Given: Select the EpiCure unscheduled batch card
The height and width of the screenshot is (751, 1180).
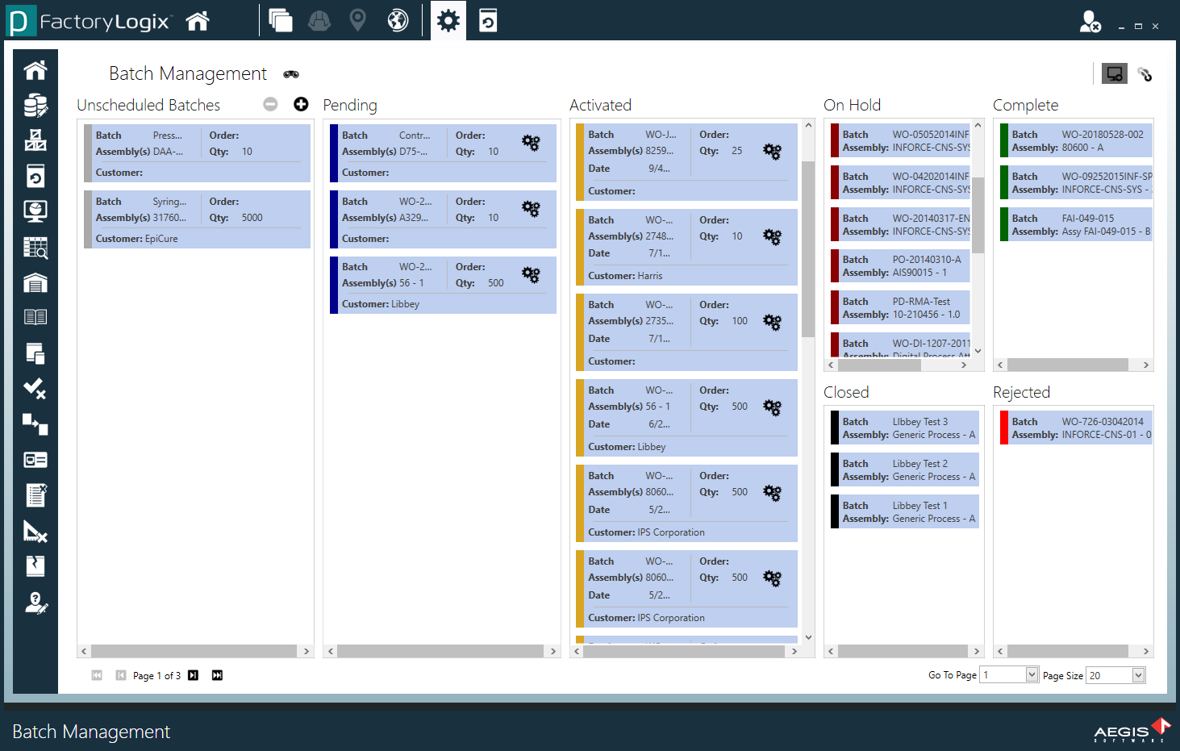Looking at the screenshot, I should pyautogui.click(x=197, y=219).
